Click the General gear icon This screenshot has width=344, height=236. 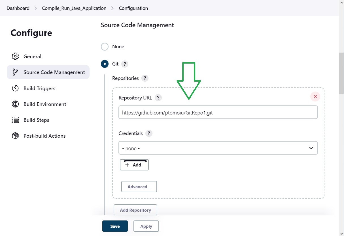(15, 56)
